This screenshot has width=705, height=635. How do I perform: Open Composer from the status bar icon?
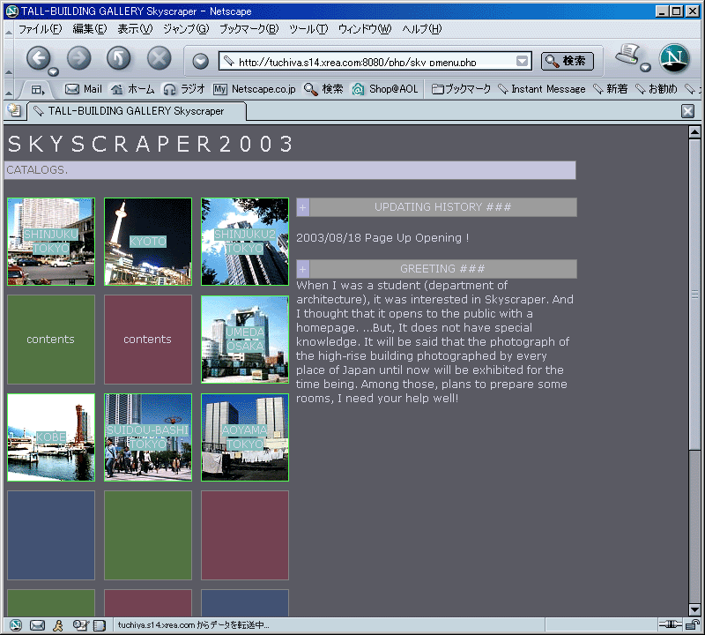click(x=80, y=624)
